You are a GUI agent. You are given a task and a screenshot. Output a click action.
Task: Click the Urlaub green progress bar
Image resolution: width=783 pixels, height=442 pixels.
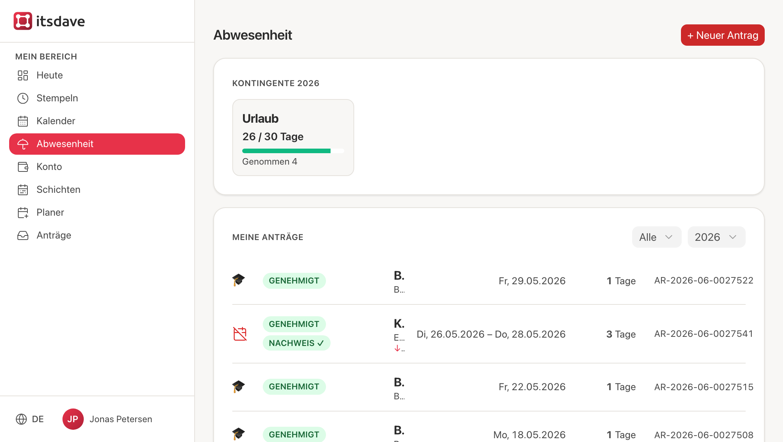click(x=286, y=151)
